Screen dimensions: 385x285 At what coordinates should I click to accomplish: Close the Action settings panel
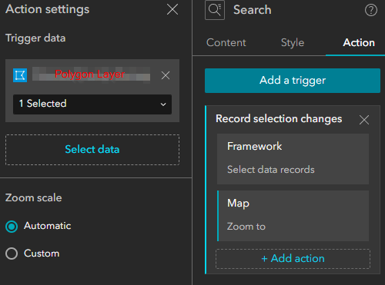point(172,10)
